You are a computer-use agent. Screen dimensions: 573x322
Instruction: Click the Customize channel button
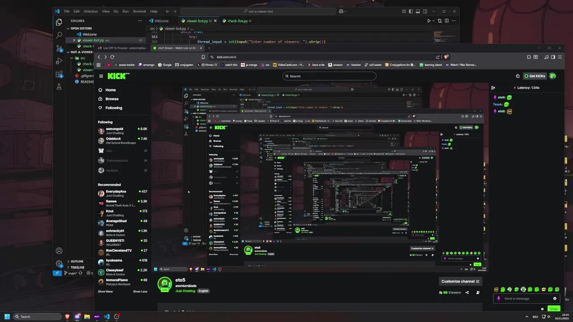click(x=460, y=281)
